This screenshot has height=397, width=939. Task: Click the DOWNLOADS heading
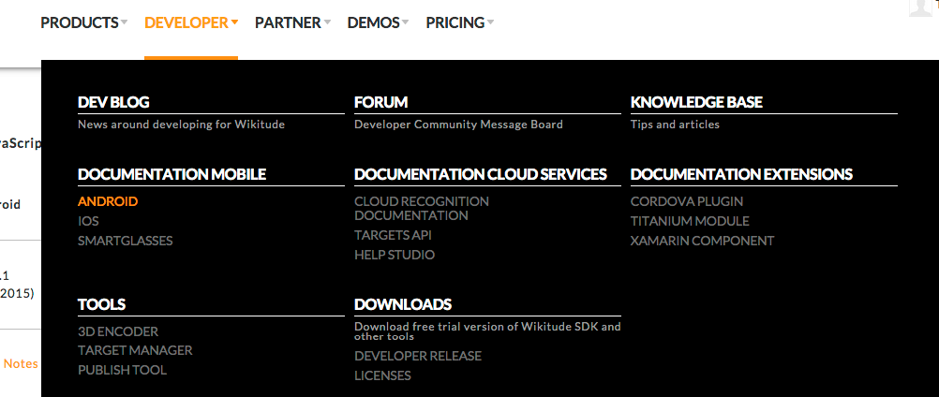point(403,304)
